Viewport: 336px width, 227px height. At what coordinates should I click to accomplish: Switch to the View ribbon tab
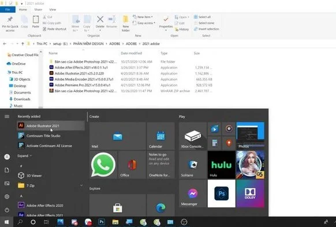pos(53,9)
